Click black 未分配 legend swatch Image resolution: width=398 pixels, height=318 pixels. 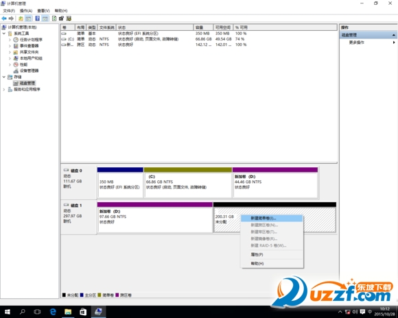(x=64, y=295)
